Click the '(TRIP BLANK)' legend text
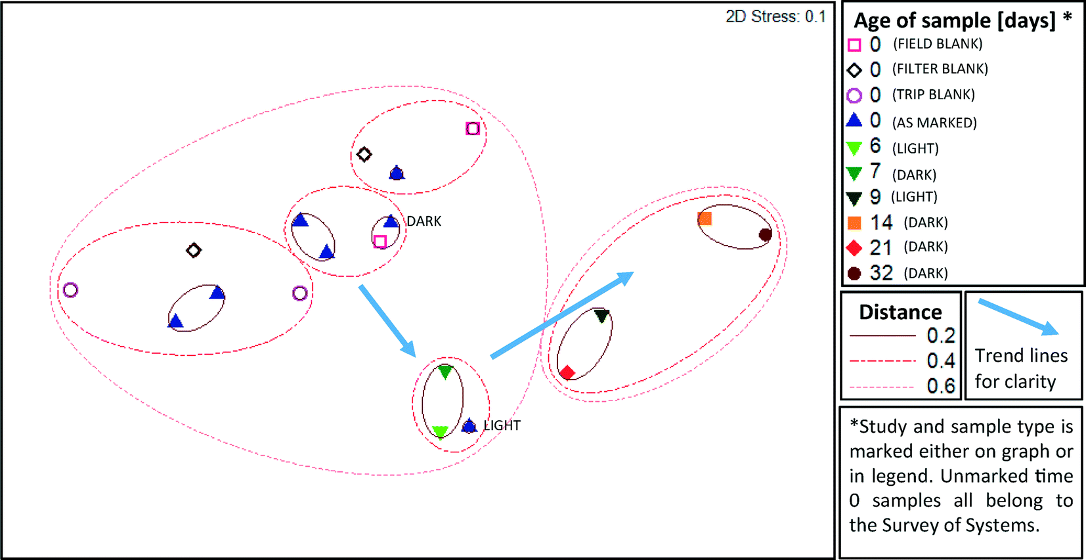 [934, 95]
